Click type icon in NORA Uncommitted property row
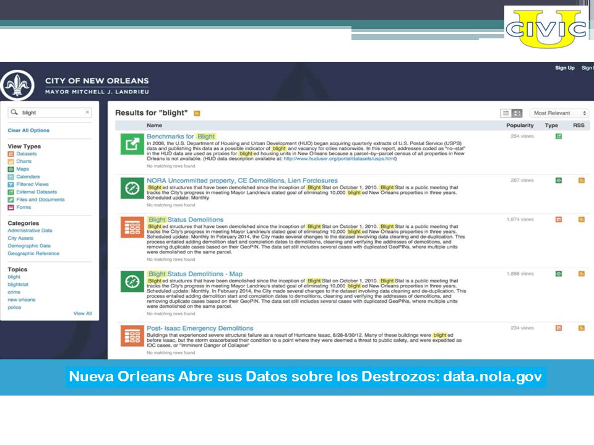594x445 pixels. coord(558,180)
